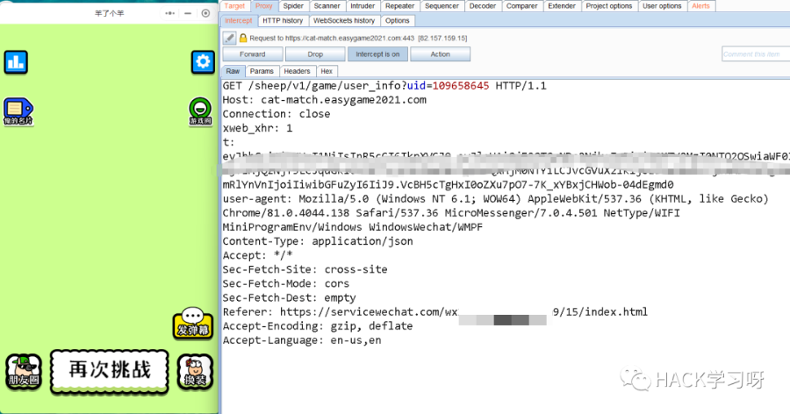This screenshot has width=790, height=414.
Task: Click the Accept: */* header line
Action: pos(257,255)
